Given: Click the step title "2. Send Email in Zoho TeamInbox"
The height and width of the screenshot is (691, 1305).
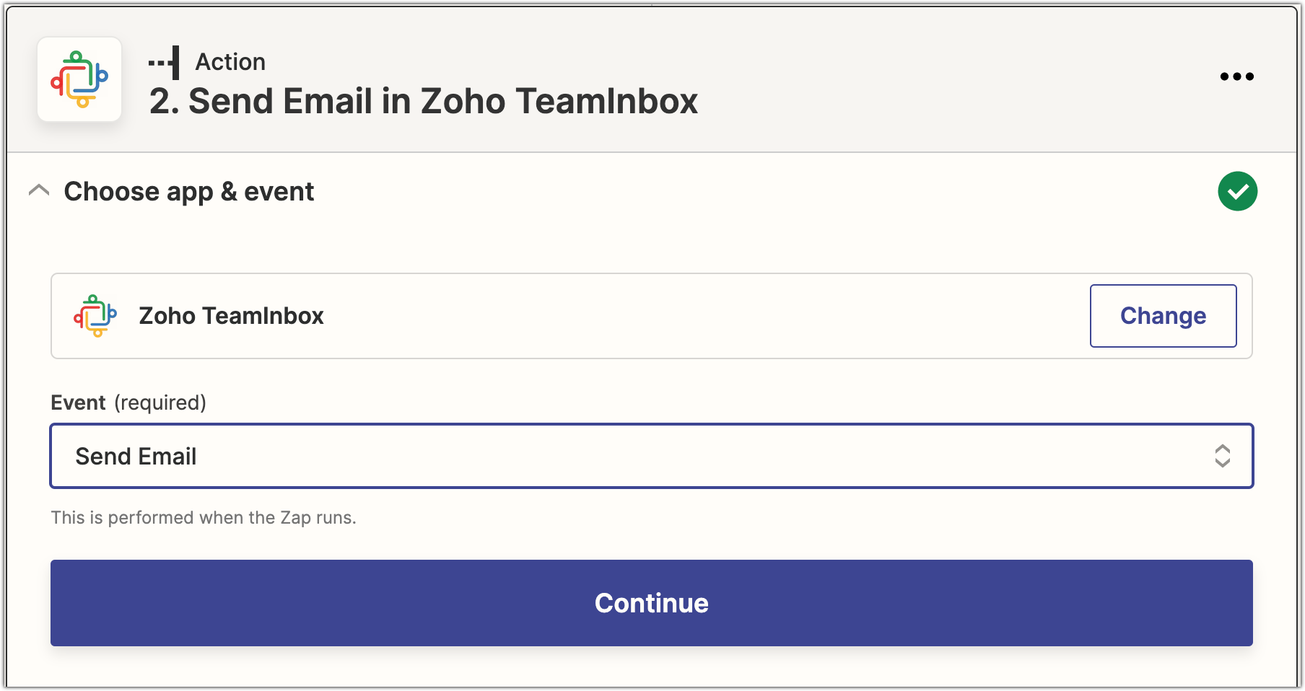Looking at the screenshot, I should [x=423, y=101].
